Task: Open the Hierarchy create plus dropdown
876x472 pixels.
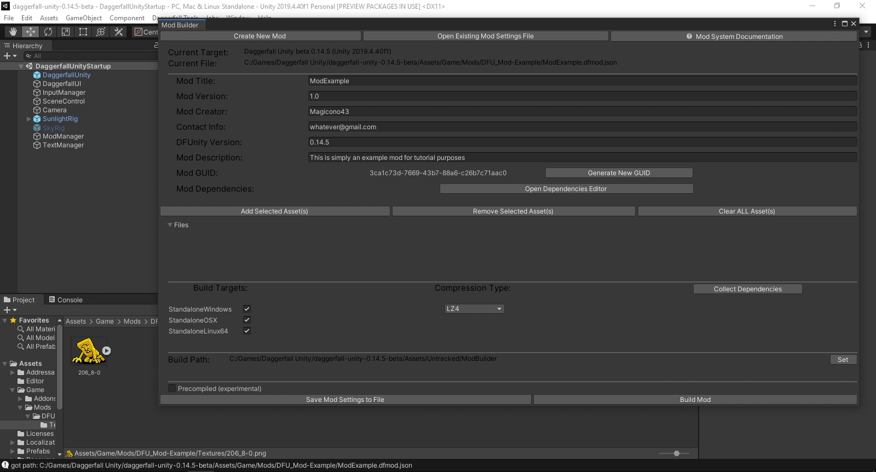Action: 10,56
